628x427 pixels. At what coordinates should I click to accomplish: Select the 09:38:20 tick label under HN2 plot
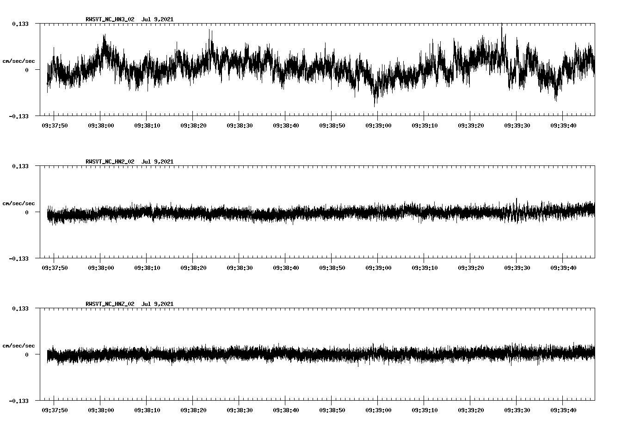(x=193, y=268)
